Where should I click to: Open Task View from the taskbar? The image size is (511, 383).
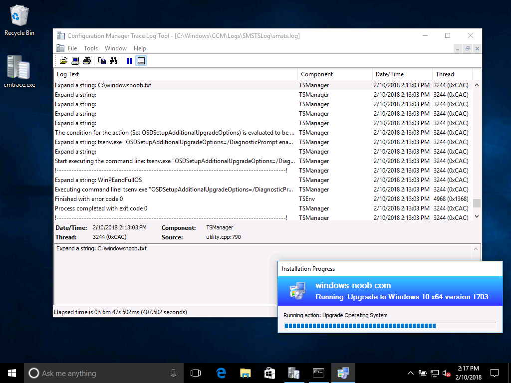pyautogui.click(x=196, y=373)
